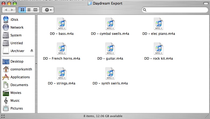Select the guitar.m4a file icon
210x119 pixels.
point(110,49)
